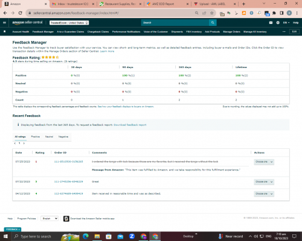This screenshot has height=241, width=302.
Task: Open order ID link for 04/11/2023 feedback
Action: tap(68, 193)
